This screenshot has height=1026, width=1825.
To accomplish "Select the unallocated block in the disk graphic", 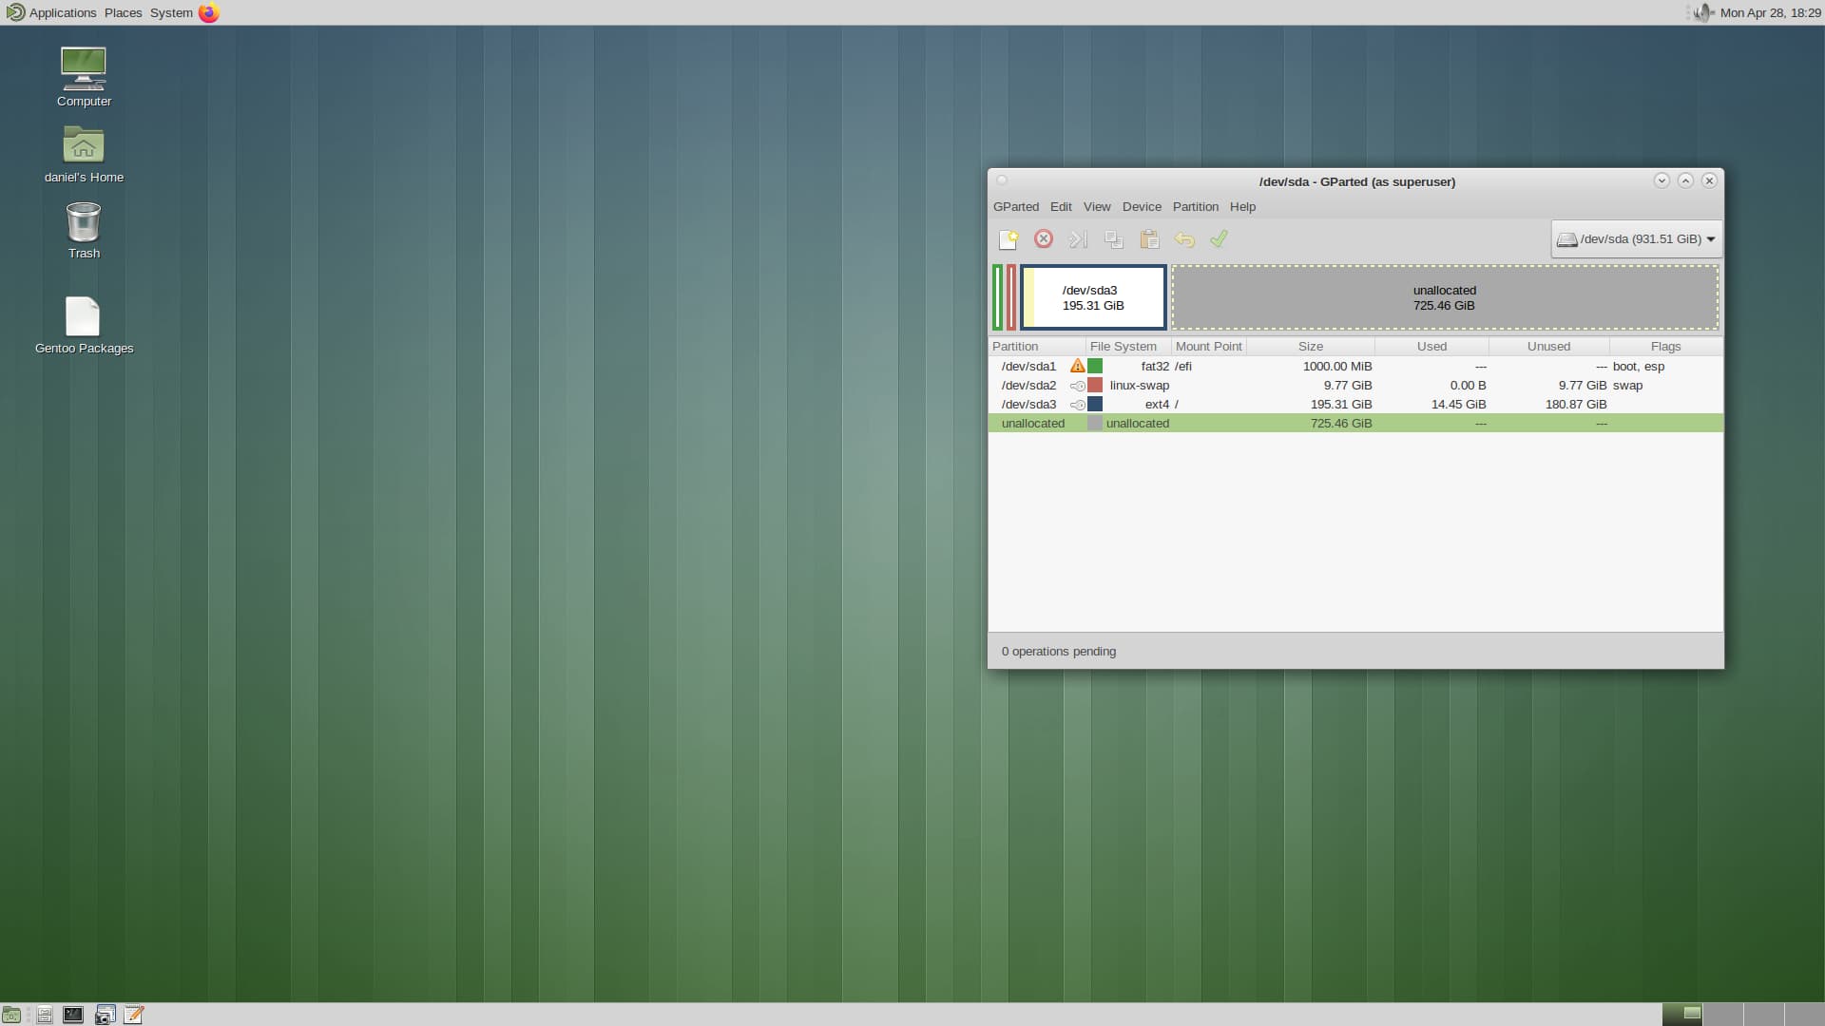I will pyautogui.click(x=1445, y=297).
